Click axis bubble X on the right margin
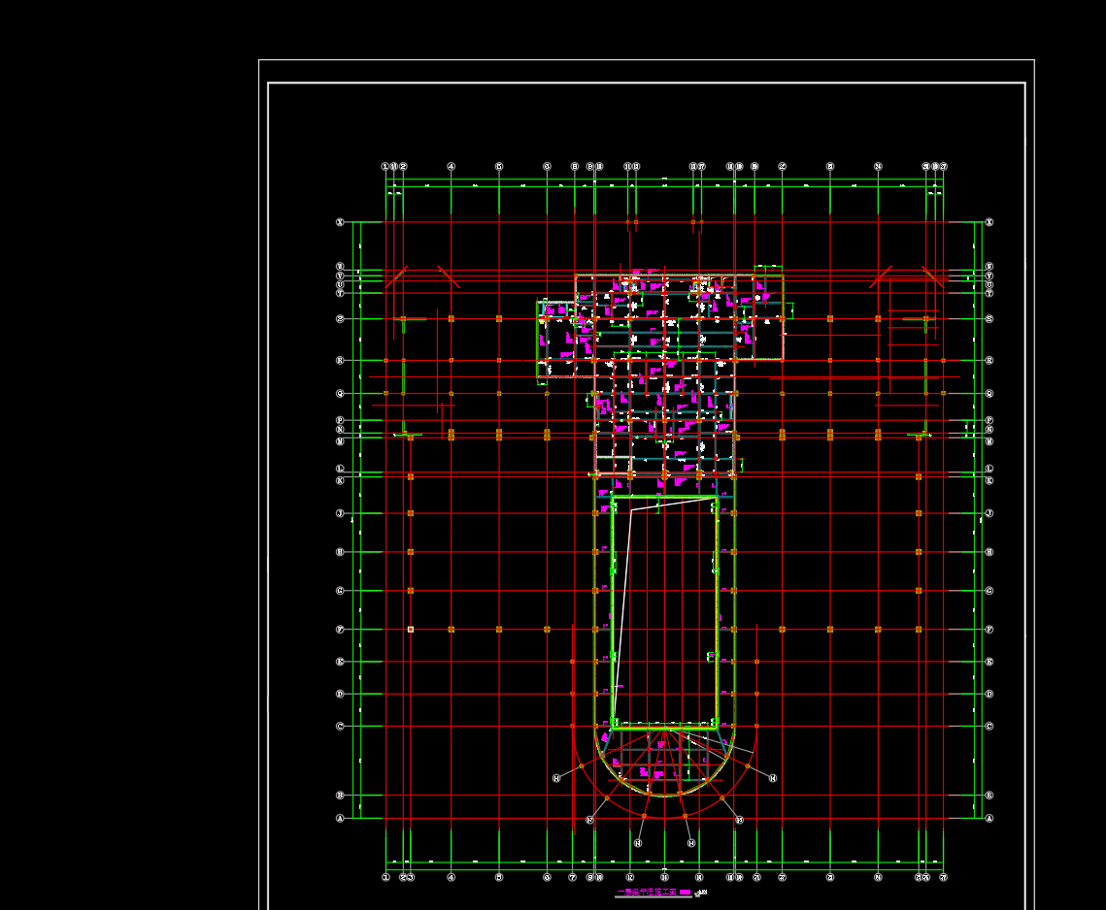Image resolution: width=1106 pixels, height=910 pixels. tap(989, 222)
